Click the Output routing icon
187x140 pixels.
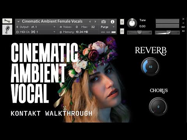click(x=17, y=27)
